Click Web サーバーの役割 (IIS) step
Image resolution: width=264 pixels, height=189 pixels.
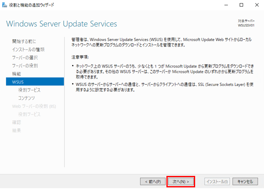[x=34, y=106]
